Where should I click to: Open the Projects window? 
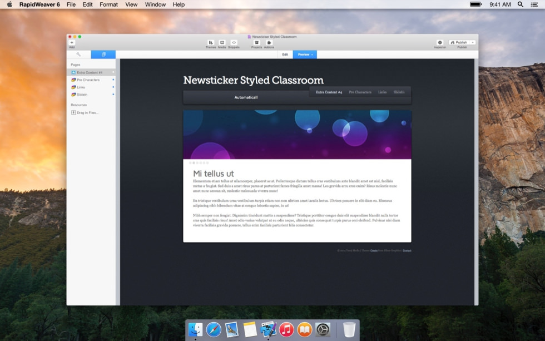[256, 42]
